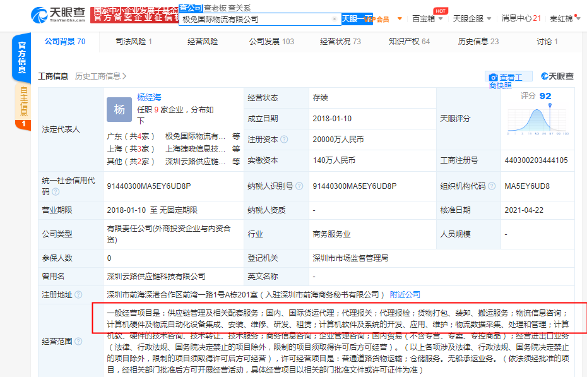Open the 公司发展 tab
The image size is (587, 377).
coord(271,42)
